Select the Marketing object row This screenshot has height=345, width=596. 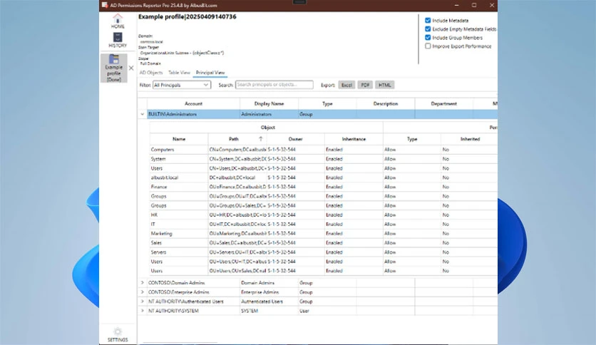(324, 233)
